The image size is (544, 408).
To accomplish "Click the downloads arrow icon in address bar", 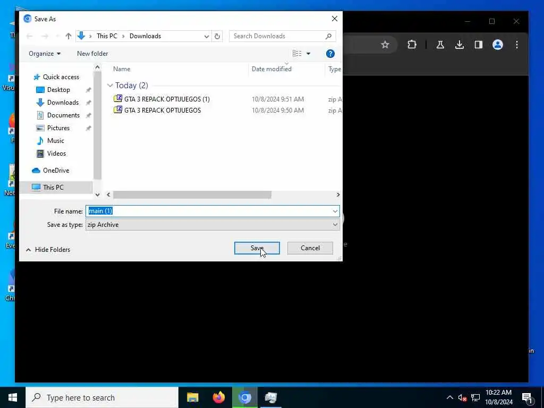I will (x=81, y=36).
